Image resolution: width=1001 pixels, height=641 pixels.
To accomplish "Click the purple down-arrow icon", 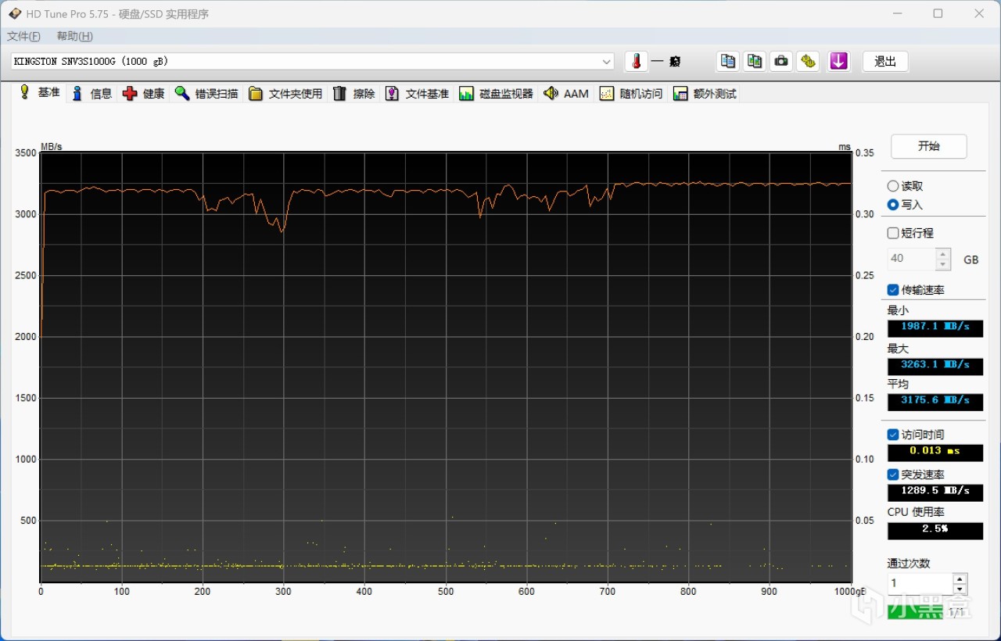I will 839,61.
